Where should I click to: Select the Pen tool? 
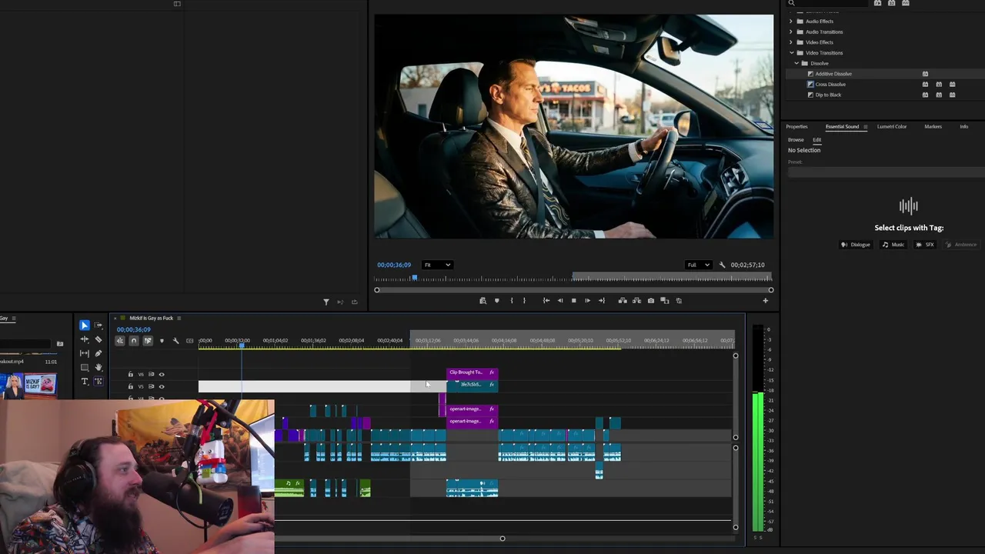coord(98,353)
